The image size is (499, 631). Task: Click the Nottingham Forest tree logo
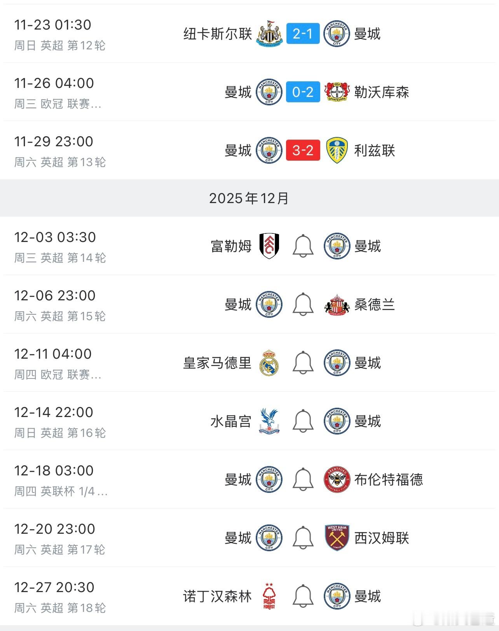coord(269,596)
